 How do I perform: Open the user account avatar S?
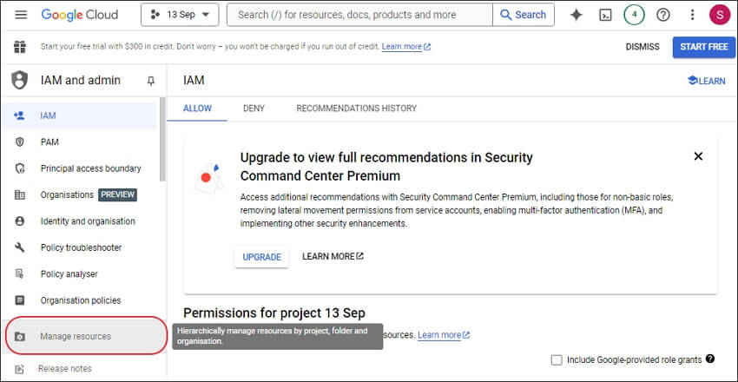[720, 15]
